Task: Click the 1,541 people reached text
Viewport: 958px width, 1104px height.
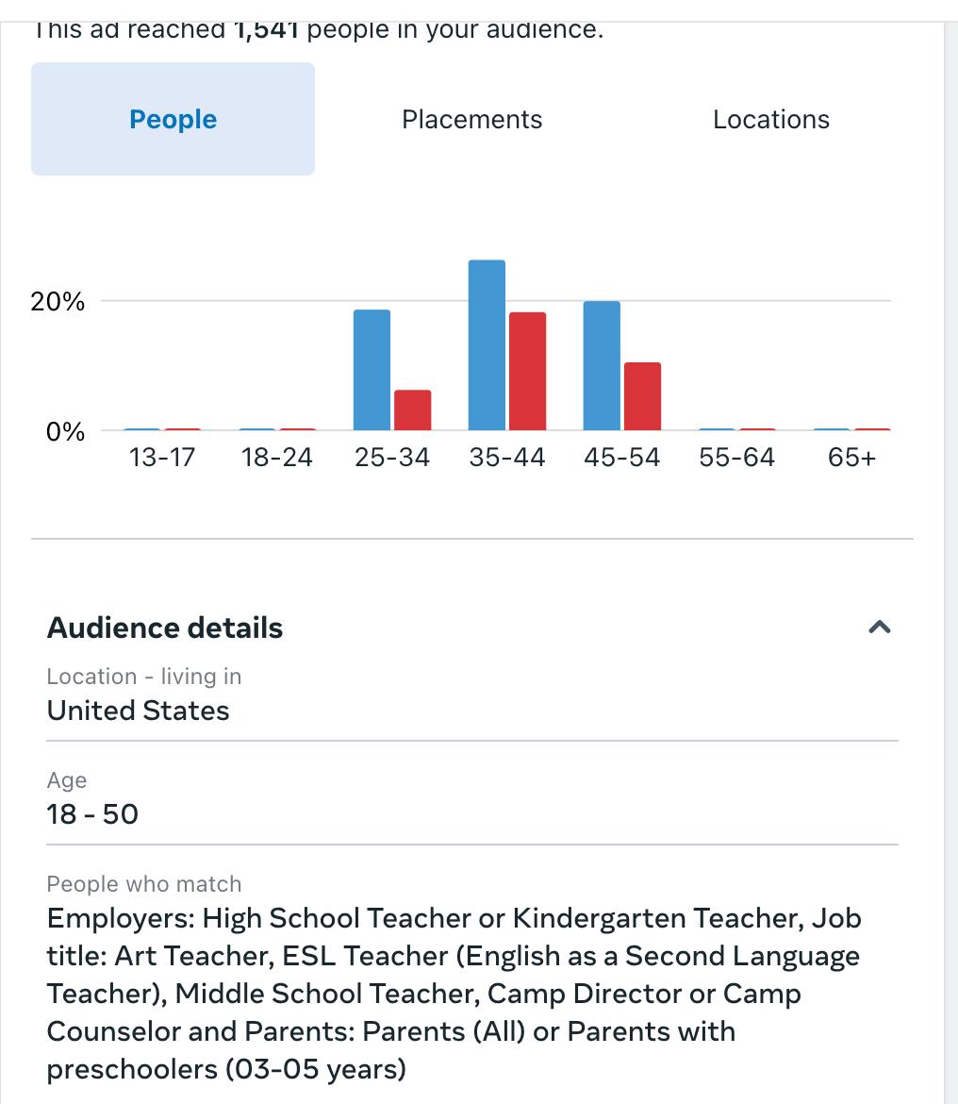Action: click(x=267, y=29)
